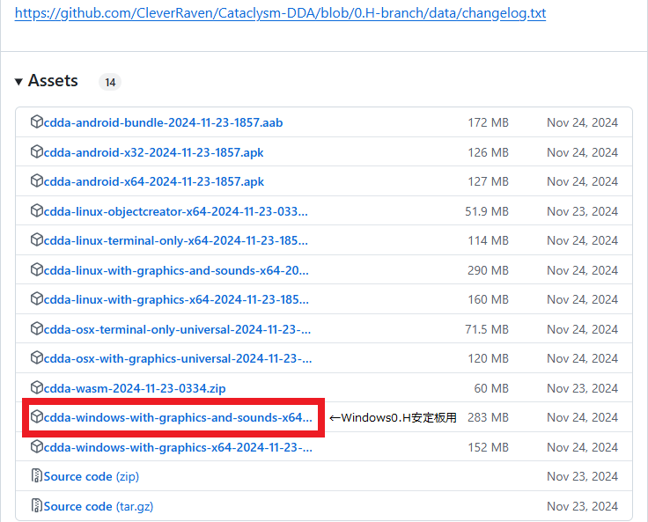Click zip file icon beside Source code (zip)
The width and height of the screenshot is (648, 522).
(x=37, y=475)
